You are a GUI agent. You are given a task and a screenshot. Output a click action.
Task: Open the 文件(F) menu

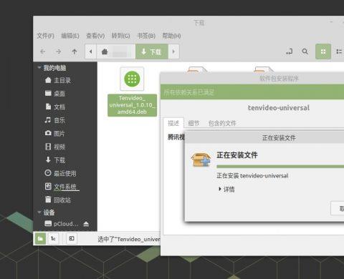pyautogui.click(x=45, y=36)
